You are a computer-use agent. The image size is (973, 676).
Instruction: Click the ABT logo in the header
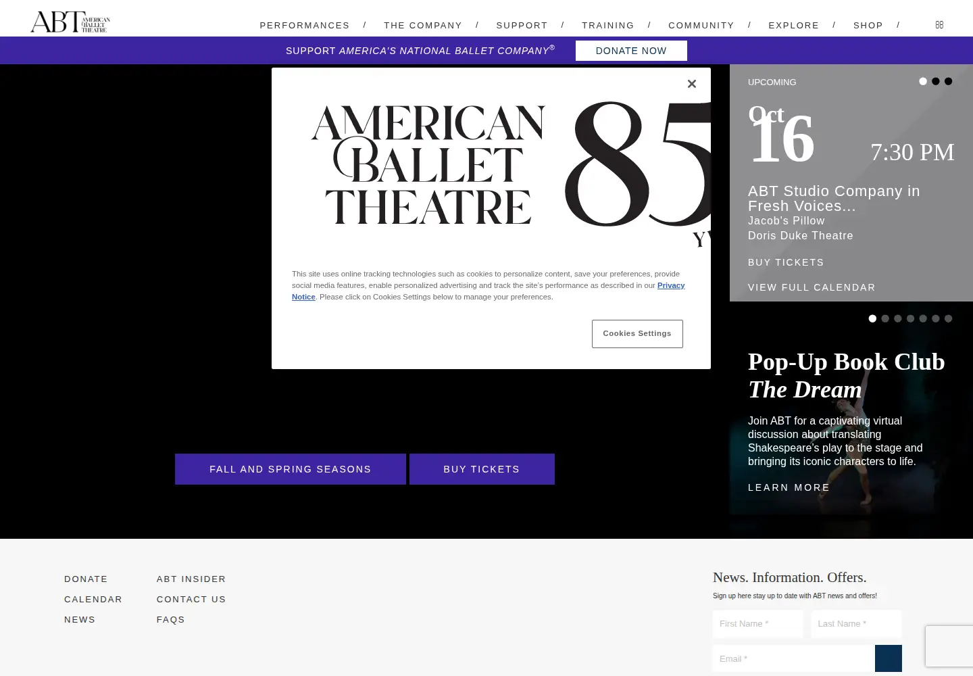(70, 22)
